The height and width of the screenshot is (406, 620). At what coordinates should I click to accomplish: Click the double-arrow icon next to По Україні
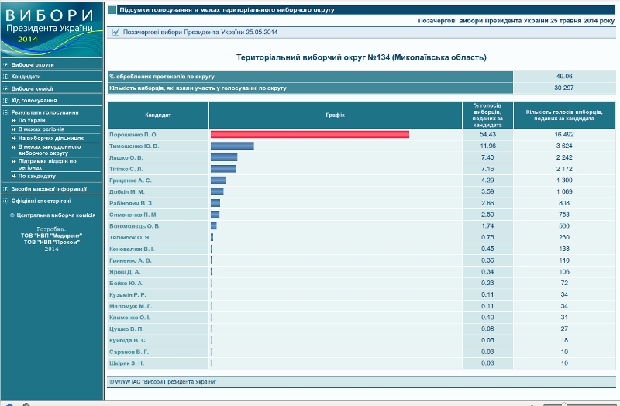(14, 121)
